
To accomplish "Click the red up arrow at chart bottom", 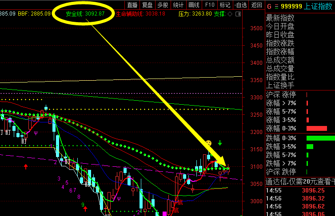I will [x=85, y=208].
